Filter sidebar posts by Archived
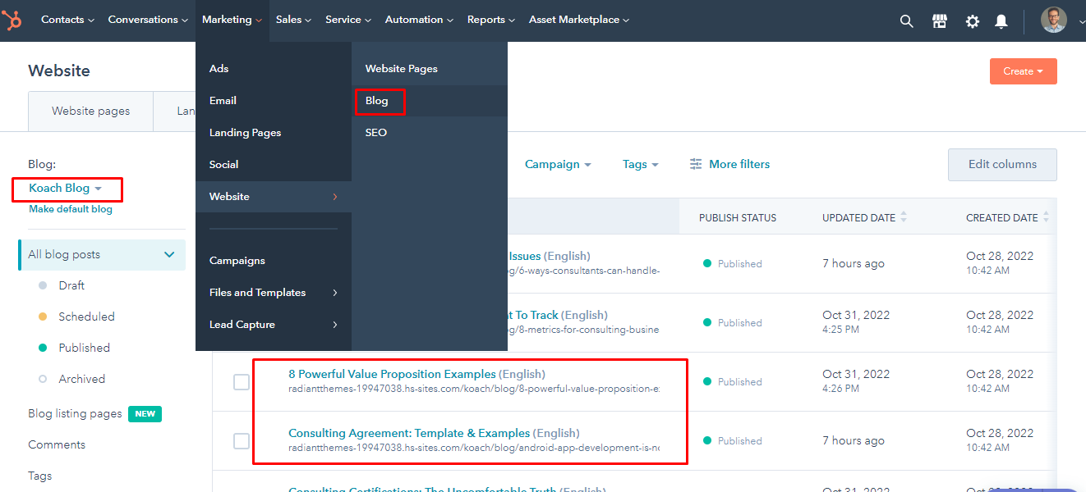The height and width of the screenshot is (492, 1086). [x=81, y=379]
